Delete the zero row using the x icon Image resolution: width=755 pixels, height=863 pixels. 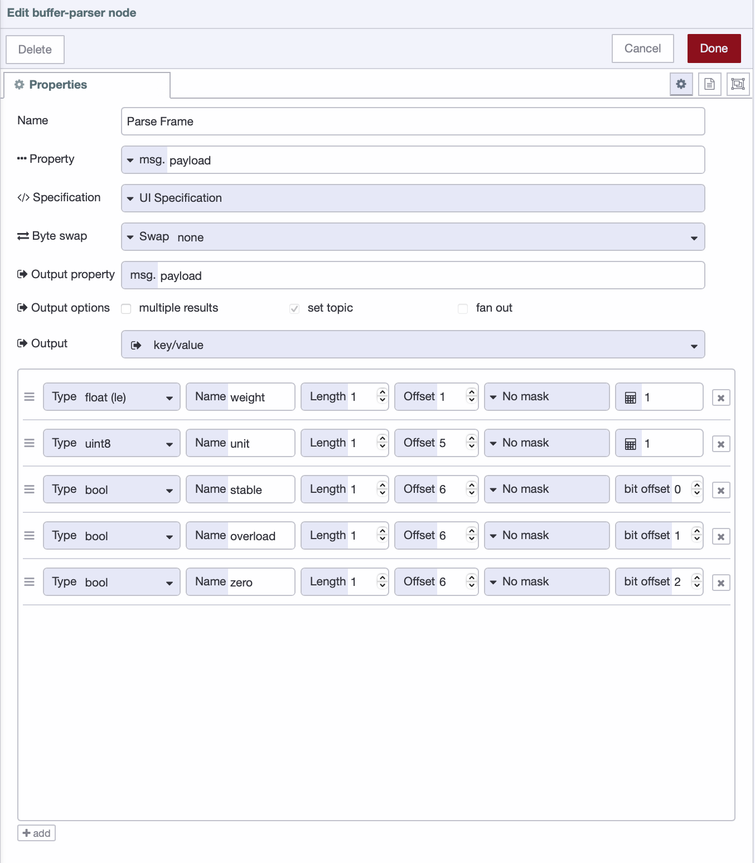(721, 583)
